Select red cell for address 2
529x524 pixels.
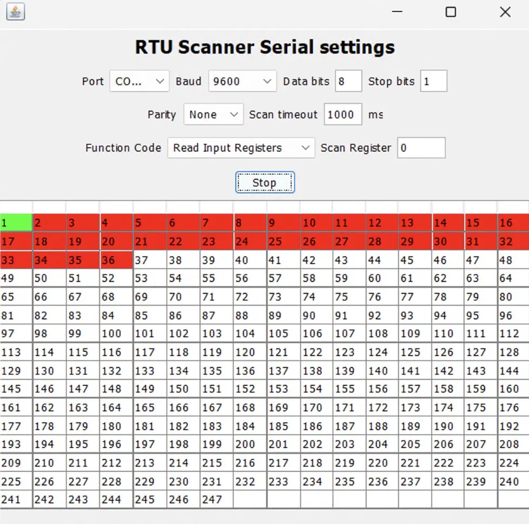tap(50, 222)
